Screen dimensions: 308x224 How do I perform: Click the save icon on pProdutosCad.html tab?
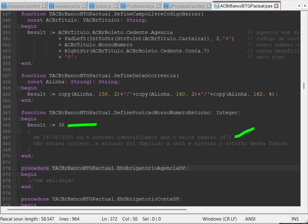pyautogui.click(x=166, y=6)
